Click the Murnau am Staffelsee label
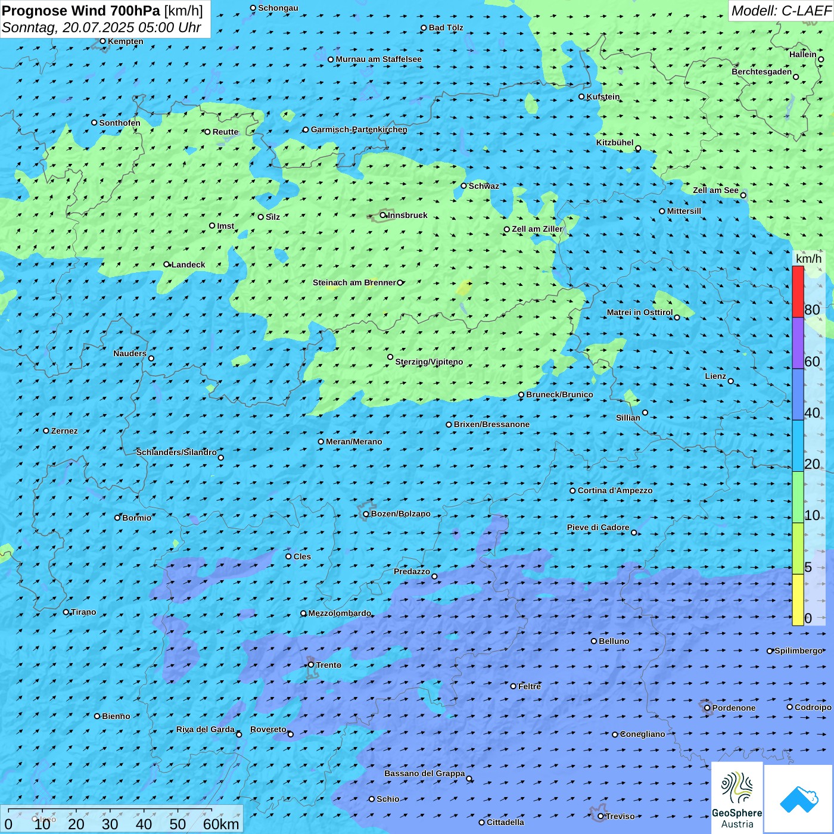The image size is (834, 834). click(378, 59)
